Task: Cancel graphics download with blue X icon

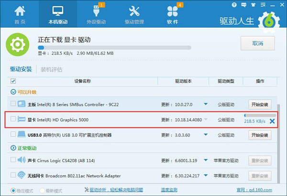Action: pos(272,121)
